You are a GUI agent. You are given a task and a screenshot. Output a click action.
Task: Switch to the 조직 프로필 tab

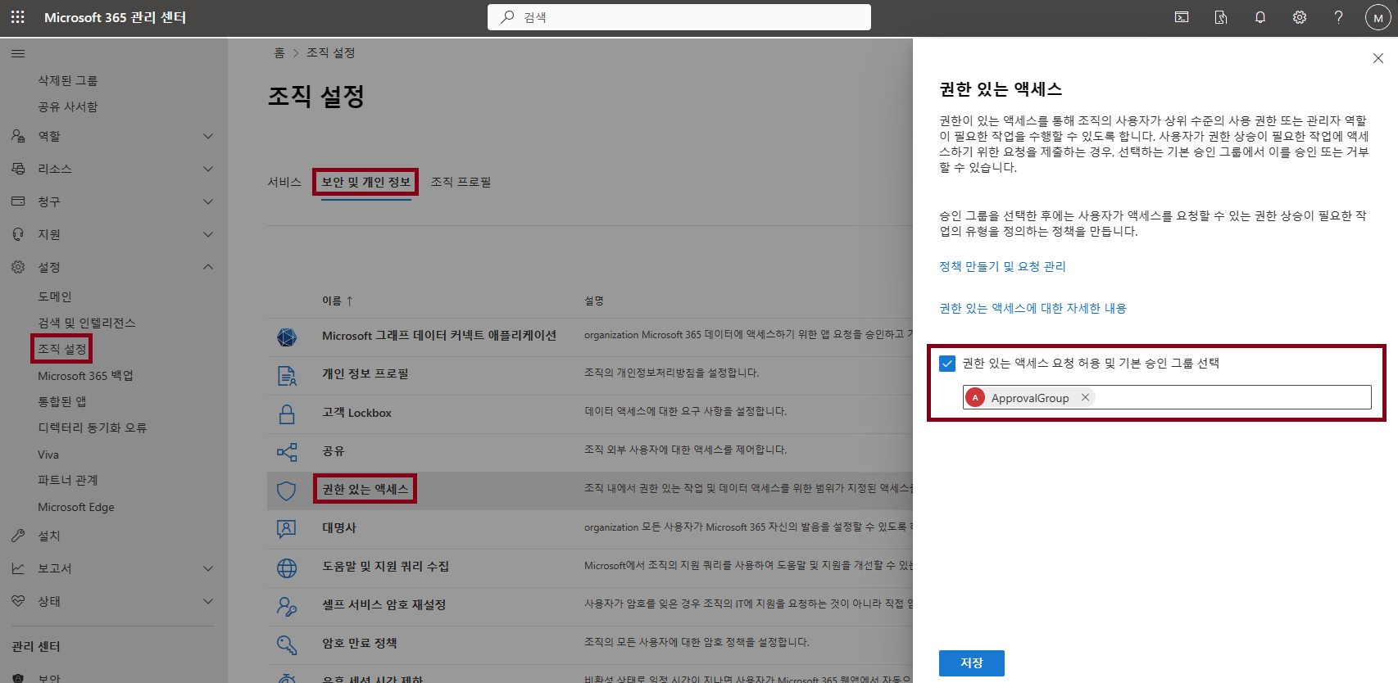pos(461,182)
